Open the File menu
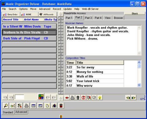147x119 pixels. [4, 9]
